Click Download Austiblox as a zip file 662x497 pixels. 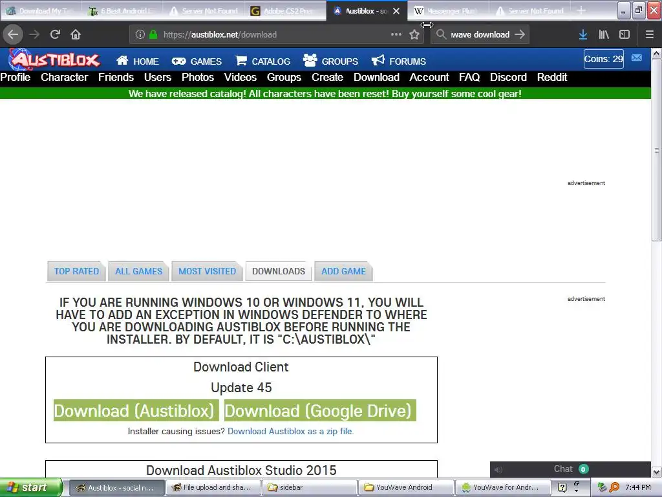tap(290, 431)
